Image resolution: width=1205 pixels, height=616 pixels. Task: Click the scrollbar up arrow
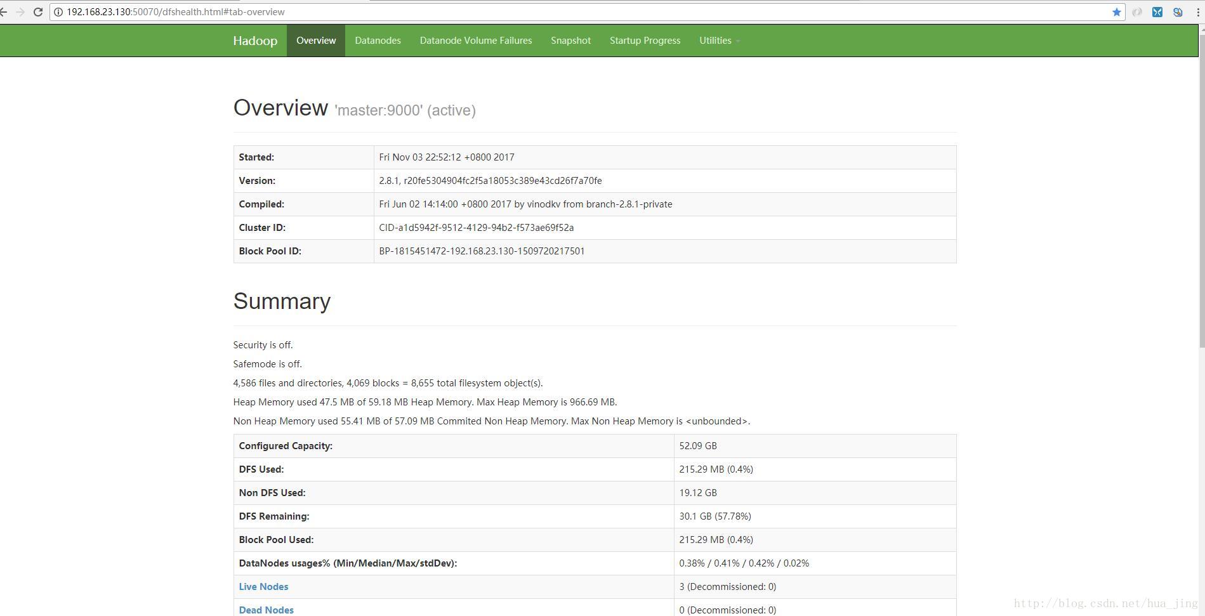click(x=1201, y=29)
